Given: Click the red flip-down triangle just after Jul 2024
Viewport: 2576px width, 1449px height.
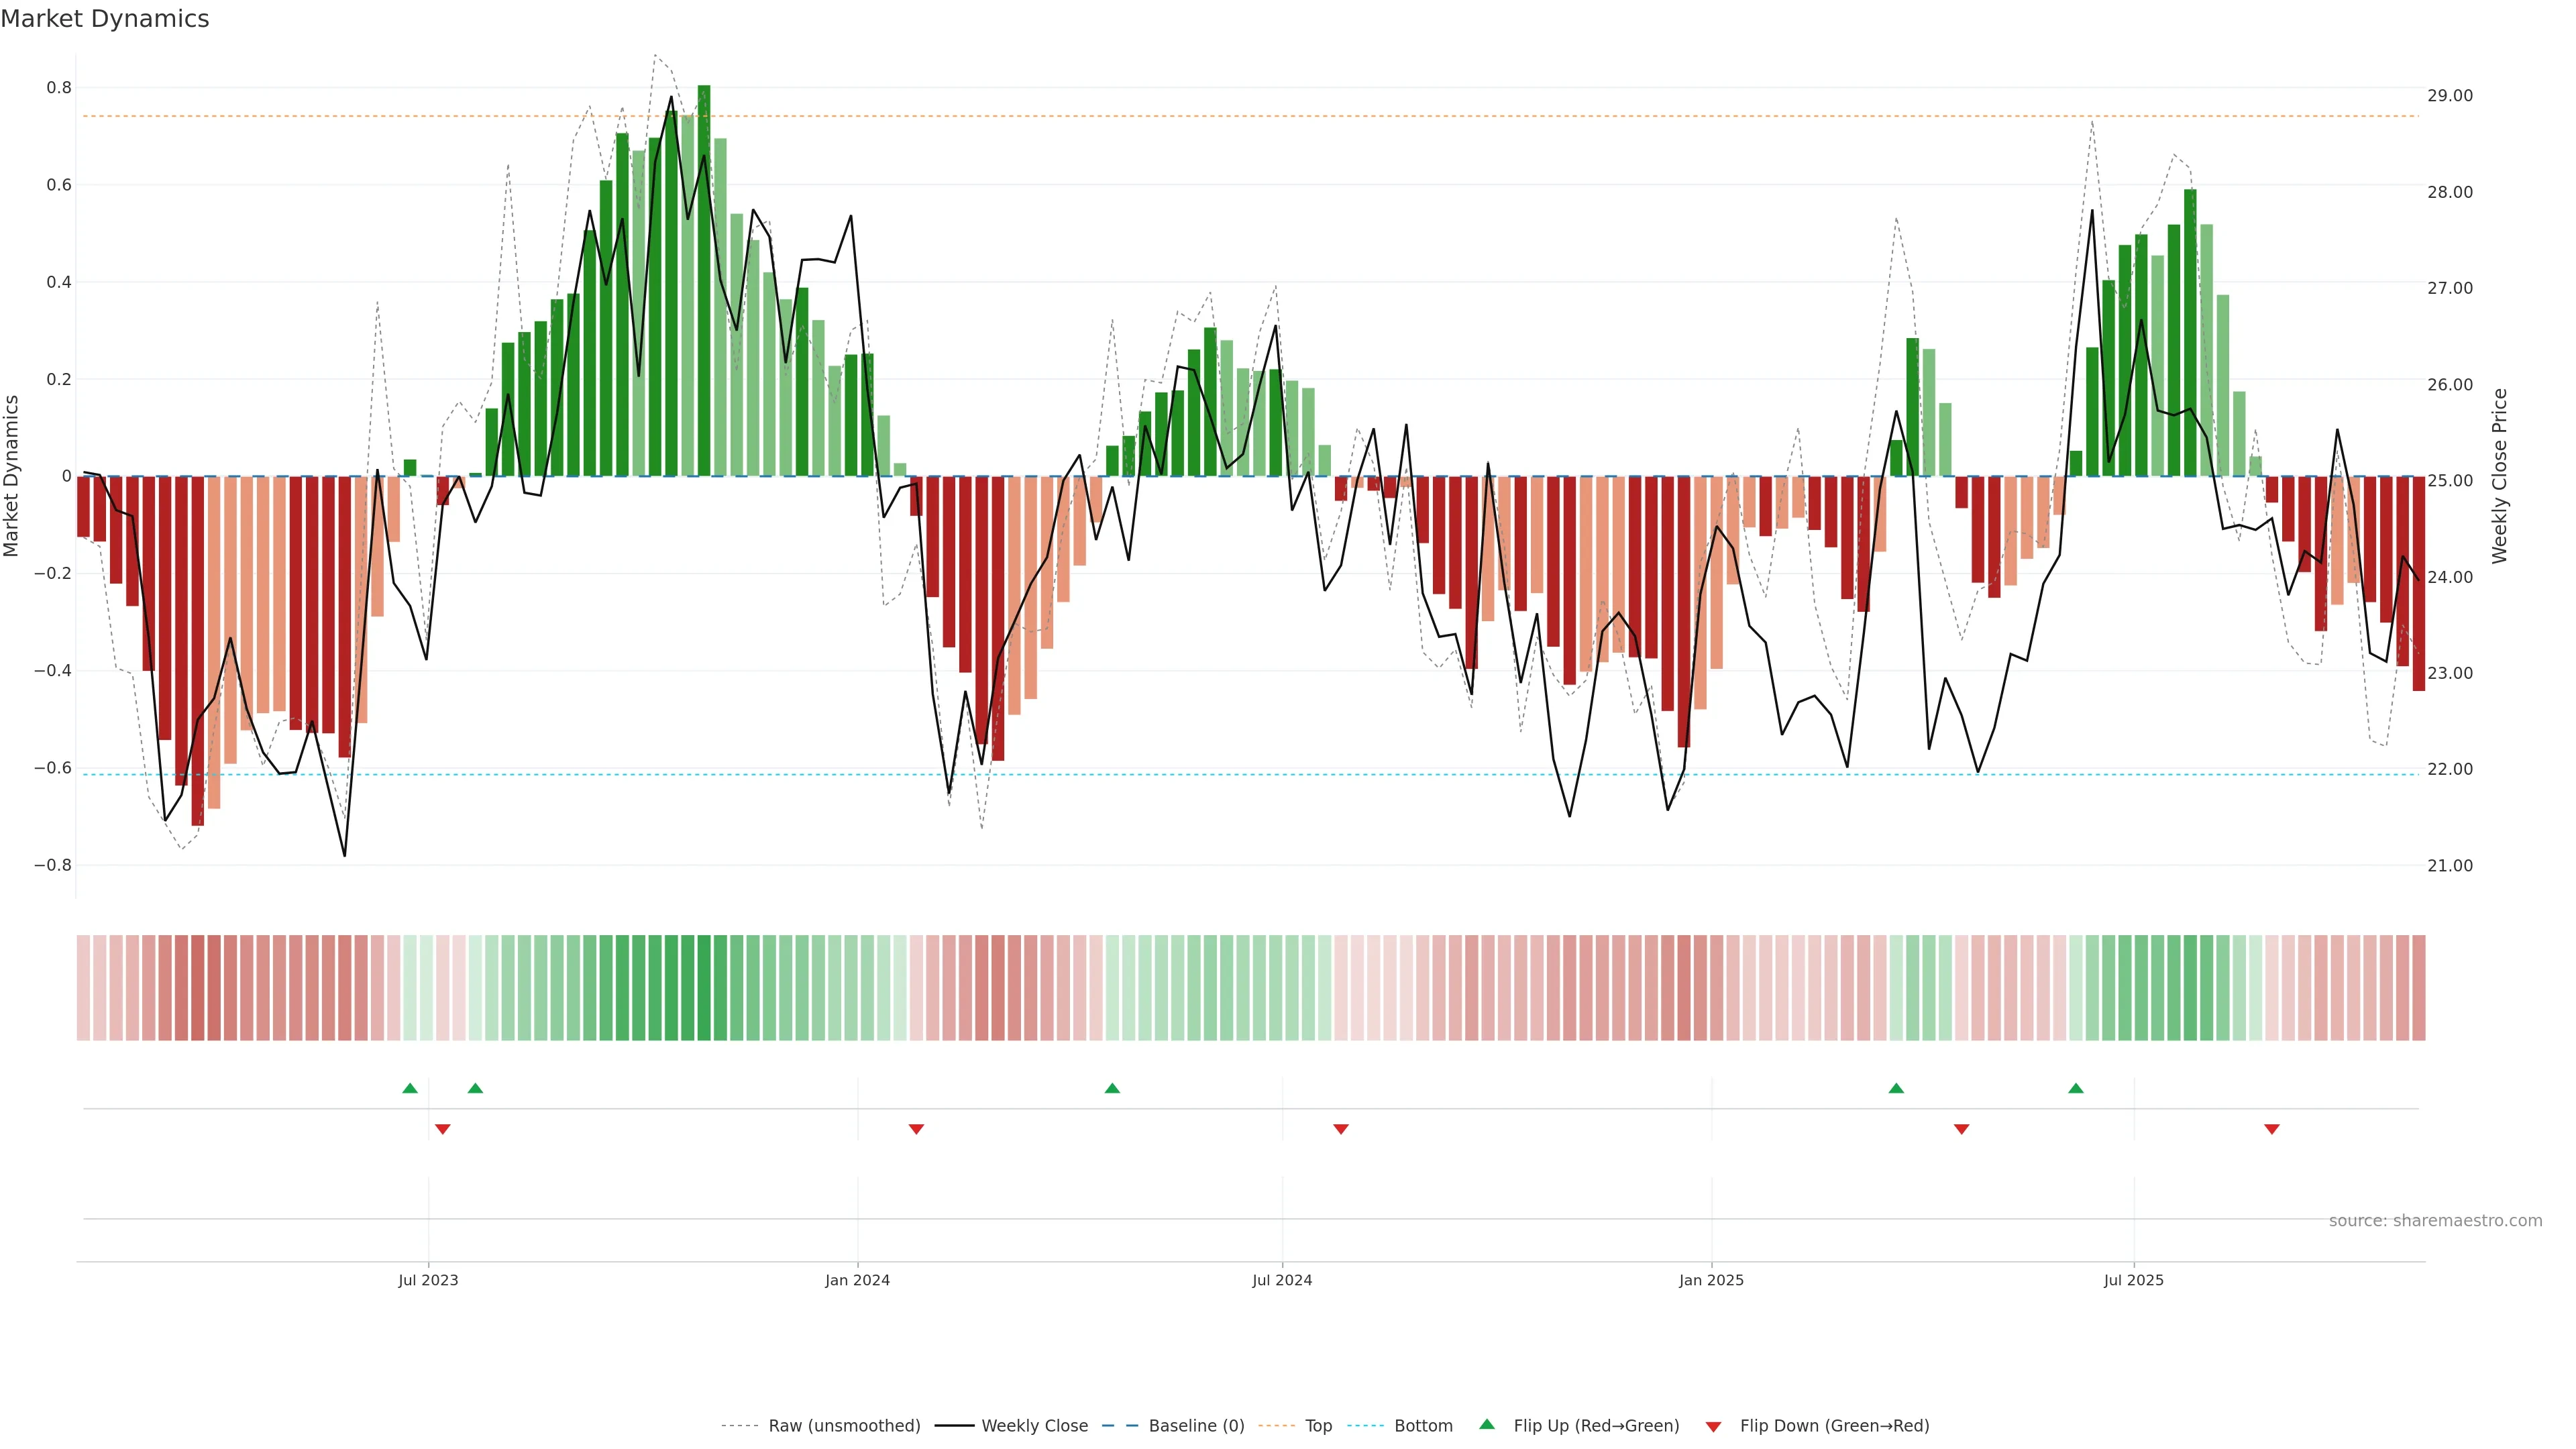Looking at the screenshot, I should [1341, 1129].
